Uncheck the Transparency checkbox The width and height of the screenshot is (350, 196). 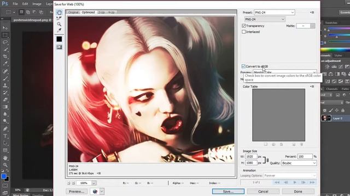[x=244, y=26]
